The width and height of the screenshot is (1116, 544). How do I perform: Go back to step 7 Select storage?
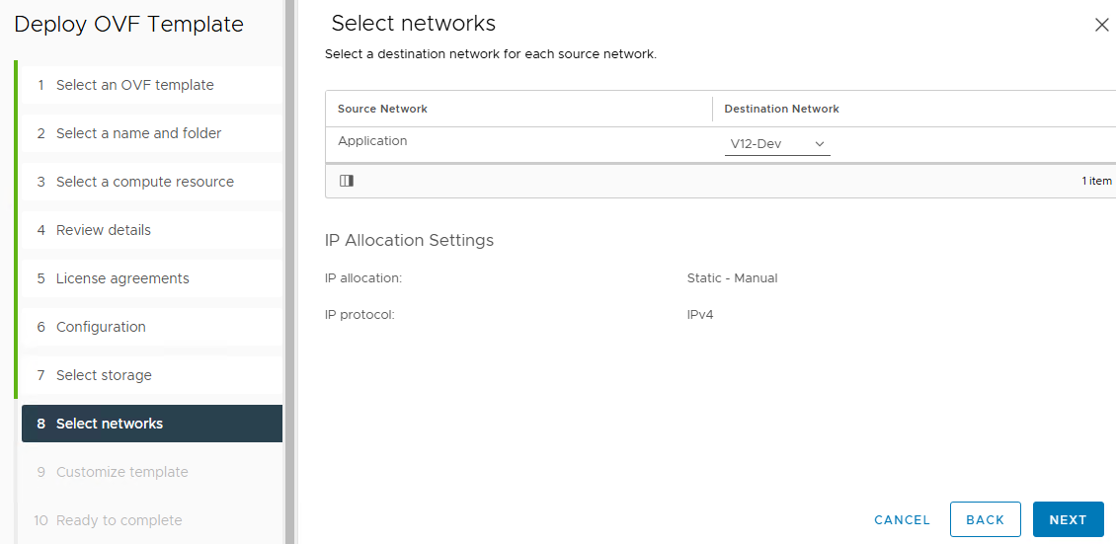coord(104,375)
